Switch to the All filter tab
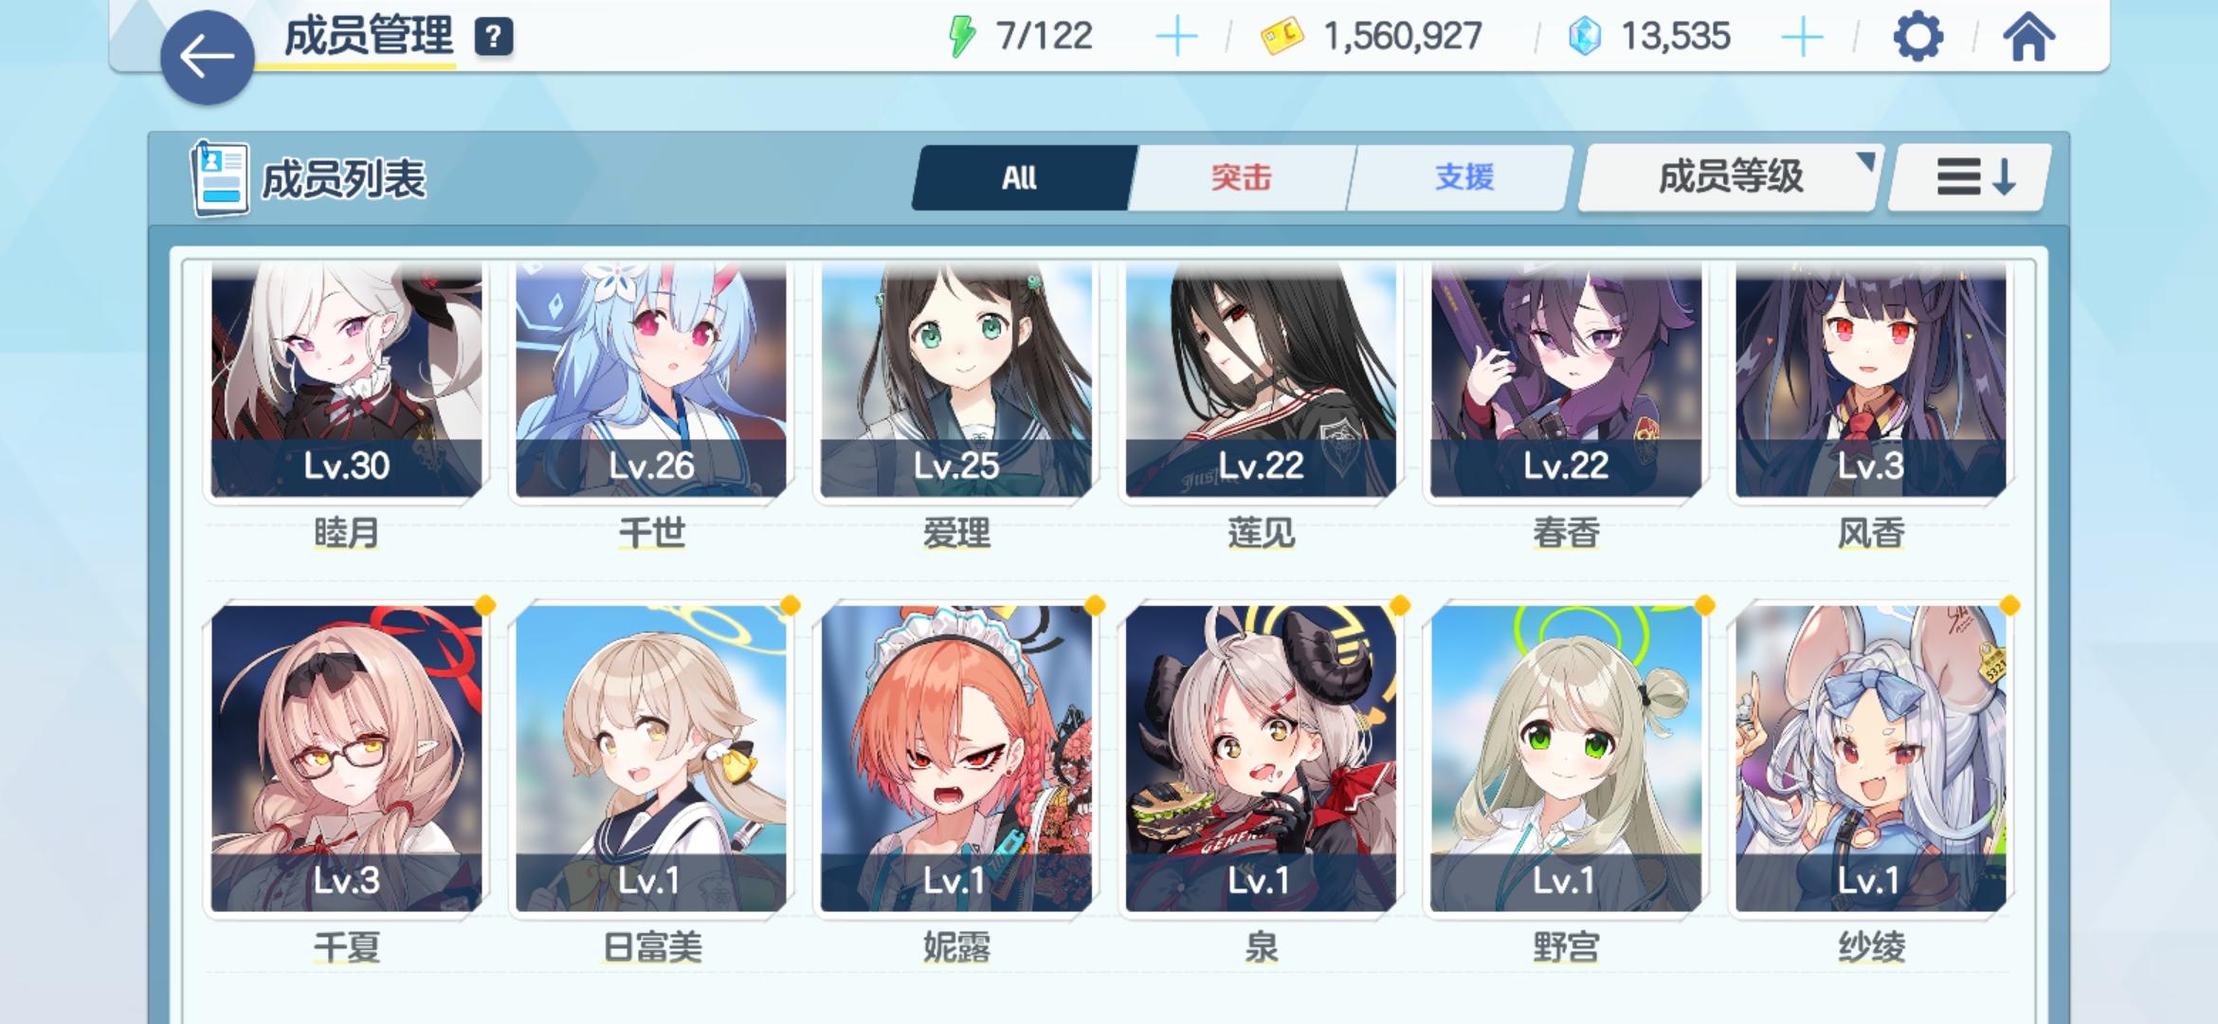 click(x=1022, y=177)
